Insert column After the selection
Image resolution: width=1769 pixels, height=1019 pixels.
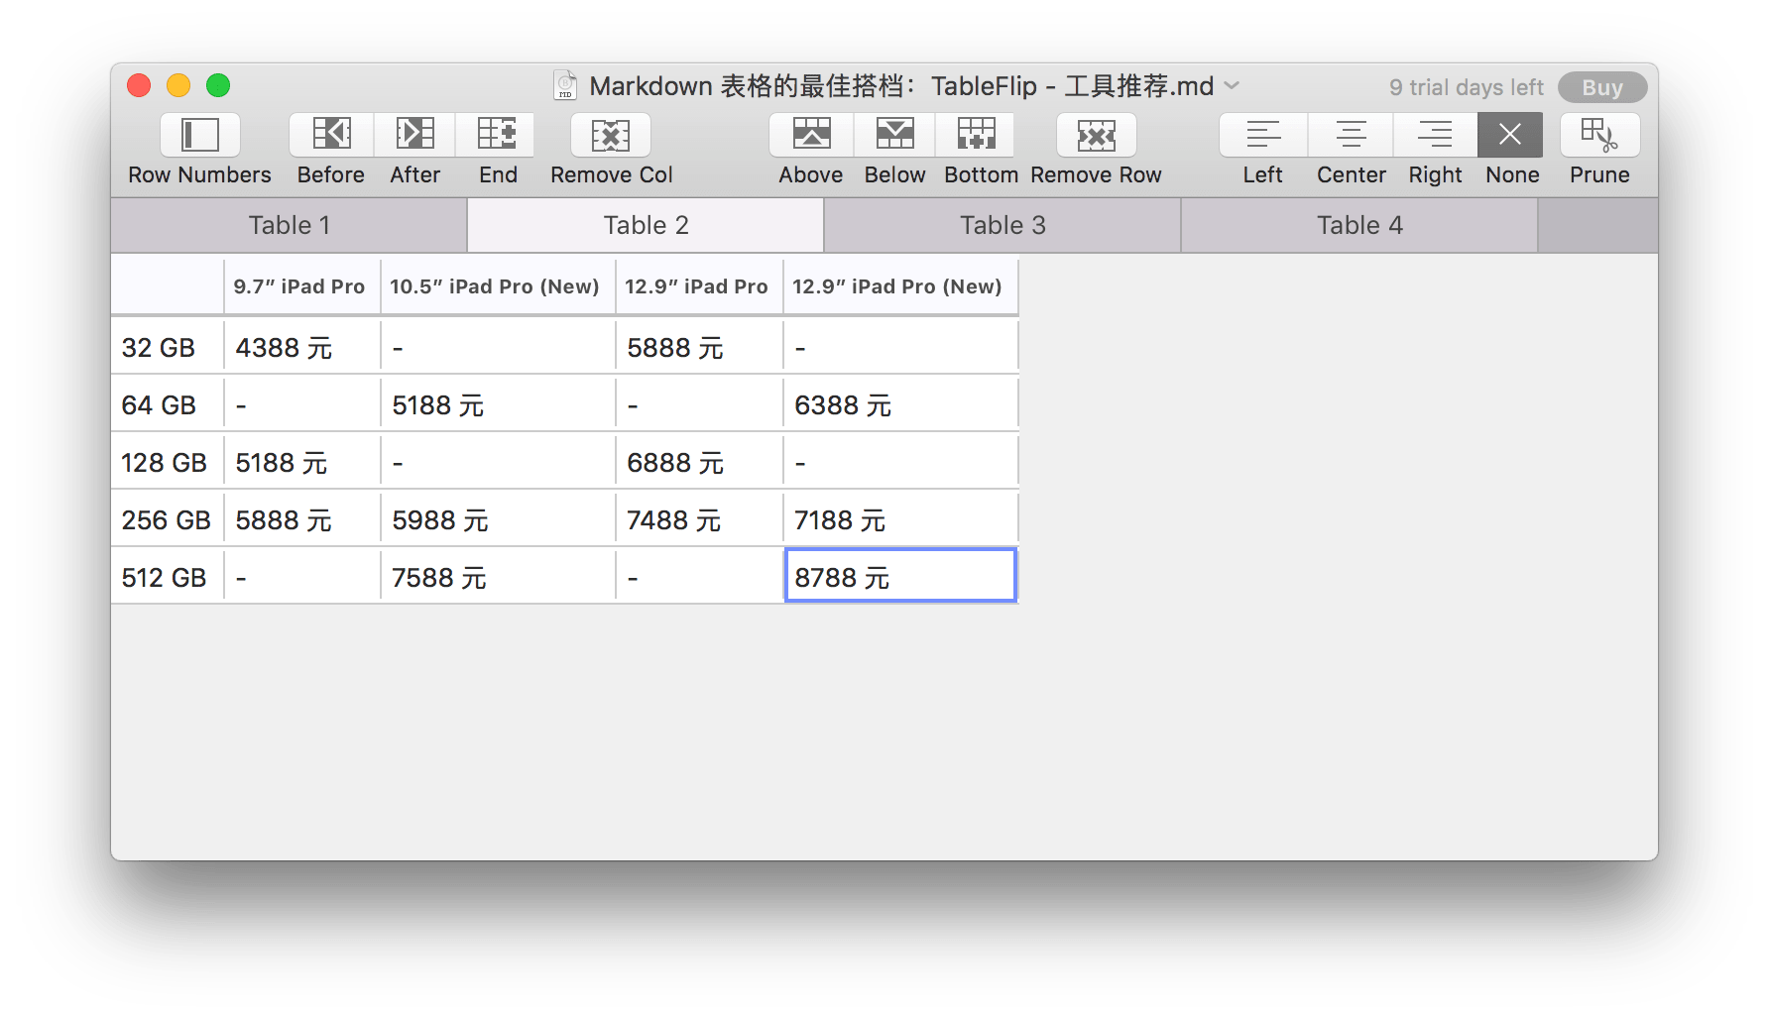point(414,135)
